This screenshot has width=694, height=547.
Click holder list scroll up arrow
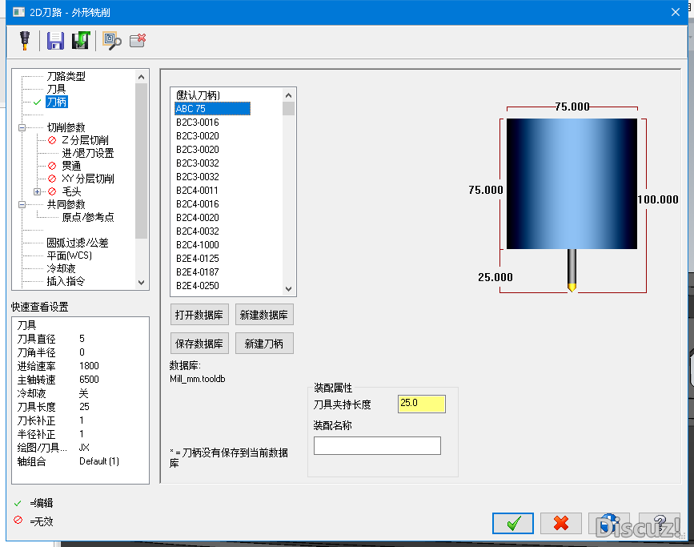[x=289, y=95]
